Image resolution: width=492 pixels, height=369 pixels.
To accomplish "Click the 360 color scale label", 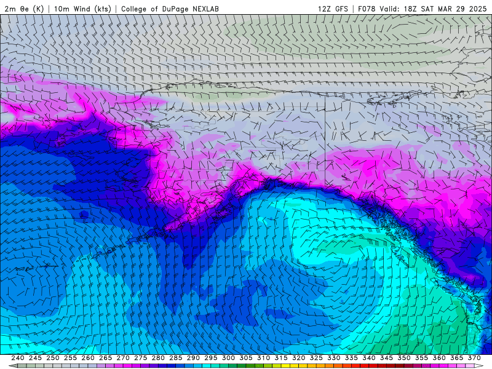I will point(439,358).
